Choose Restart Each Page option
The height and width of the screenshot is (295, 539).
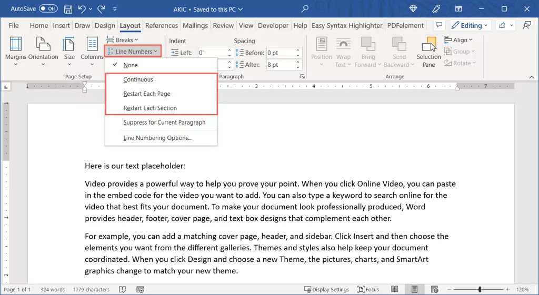coord(161,94)
